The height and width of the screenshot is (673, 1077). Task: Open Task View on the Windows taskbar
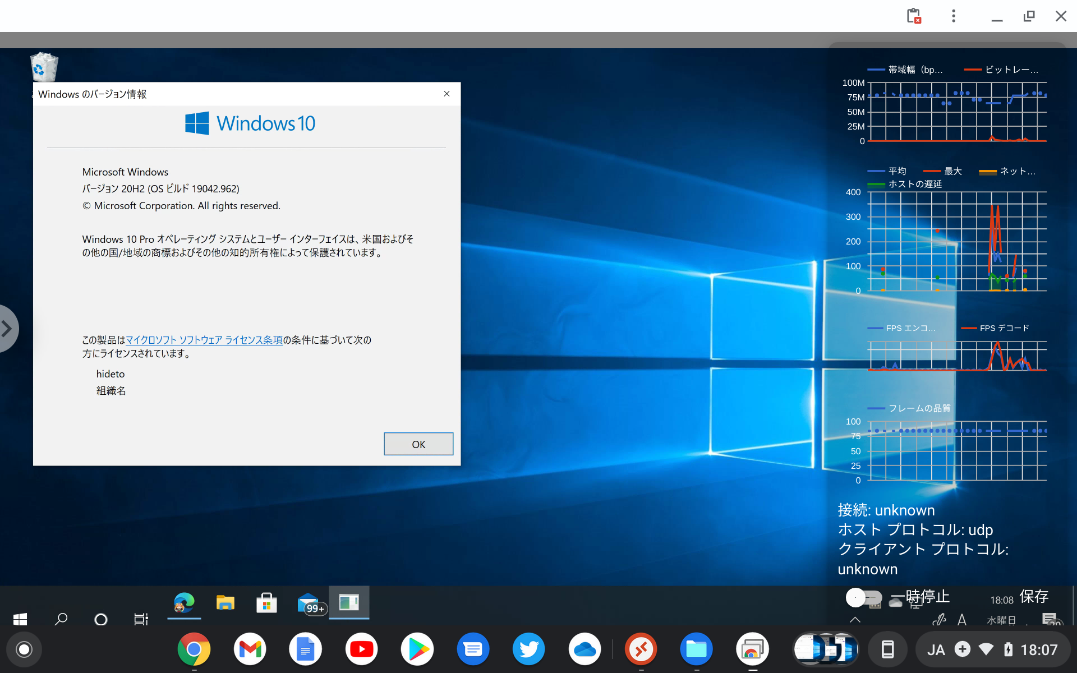click(x=141, y=619)
